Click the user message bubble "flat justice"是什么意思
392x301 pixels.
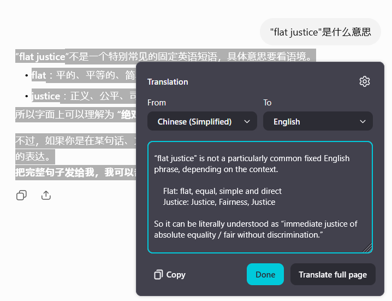pyautogui.click(x=320, y=32)
